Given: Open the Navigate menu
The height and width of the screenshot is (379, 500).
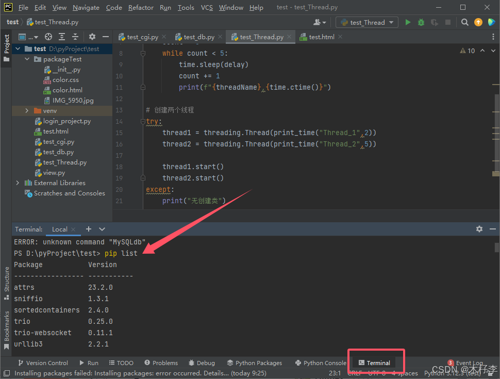Looking at the screenshot, I should [86, 7].
